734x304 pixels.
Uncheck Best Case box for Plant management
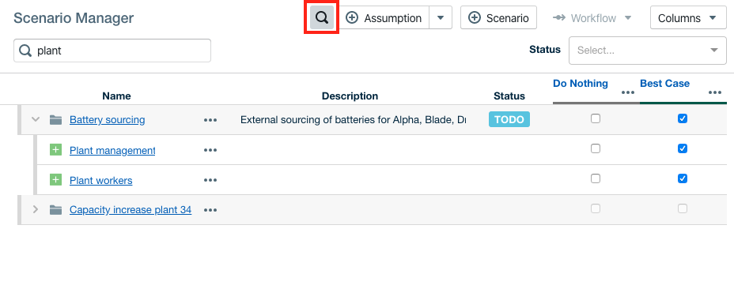683,148
